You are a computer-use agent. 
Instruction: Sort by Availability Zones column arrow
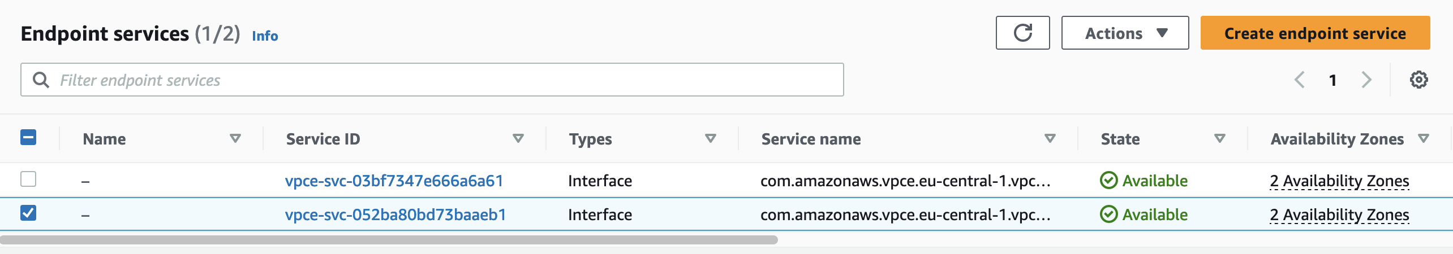(1424, 139)
